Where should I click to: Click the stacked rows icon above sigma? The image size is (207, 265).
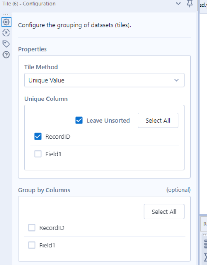(205, 244)
